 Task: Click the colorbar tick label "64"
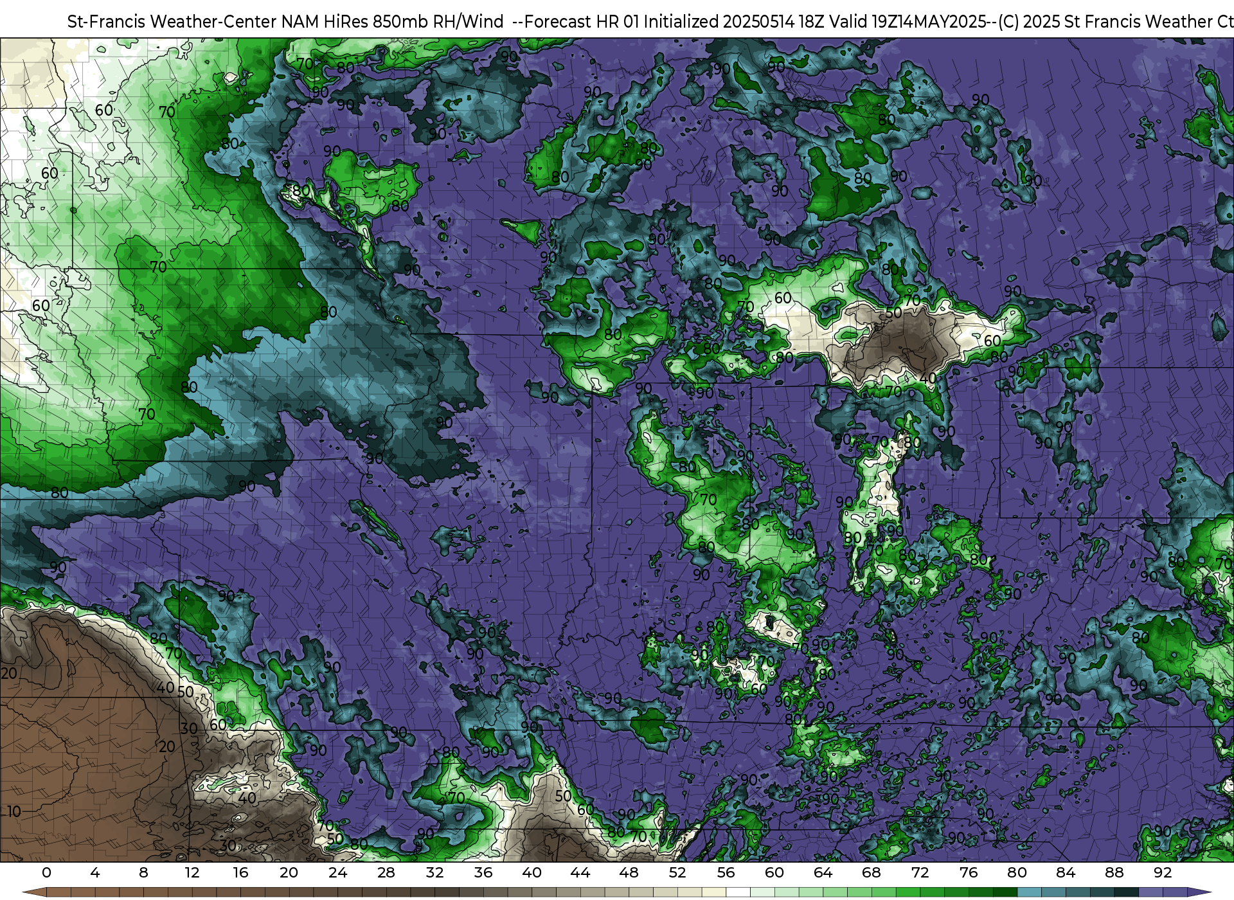coord(823,872)
